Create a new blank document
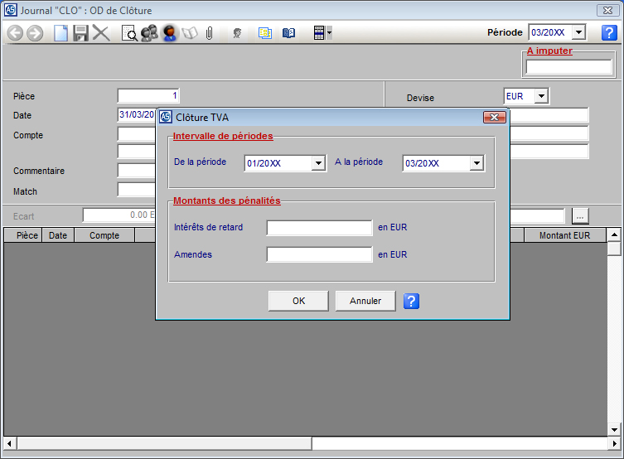This screenshot has width=624, height=459. coord(60,33)
